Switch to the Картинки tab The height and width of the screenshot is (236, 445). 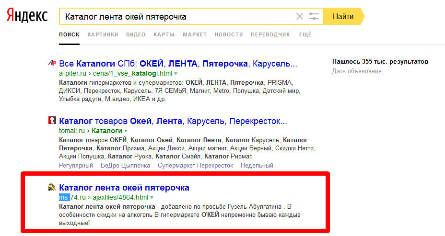point(103,34)
